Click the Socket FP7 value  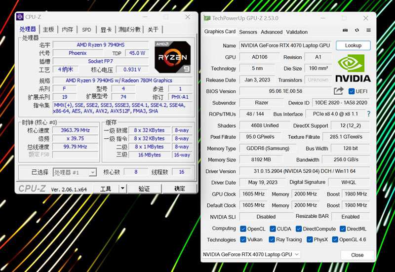coord(101,61)
